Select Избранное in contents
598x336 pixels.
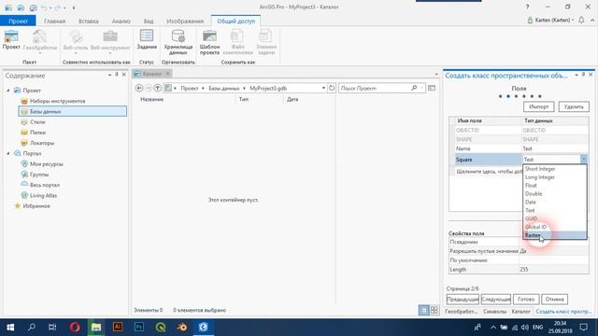tap(36, 205)
